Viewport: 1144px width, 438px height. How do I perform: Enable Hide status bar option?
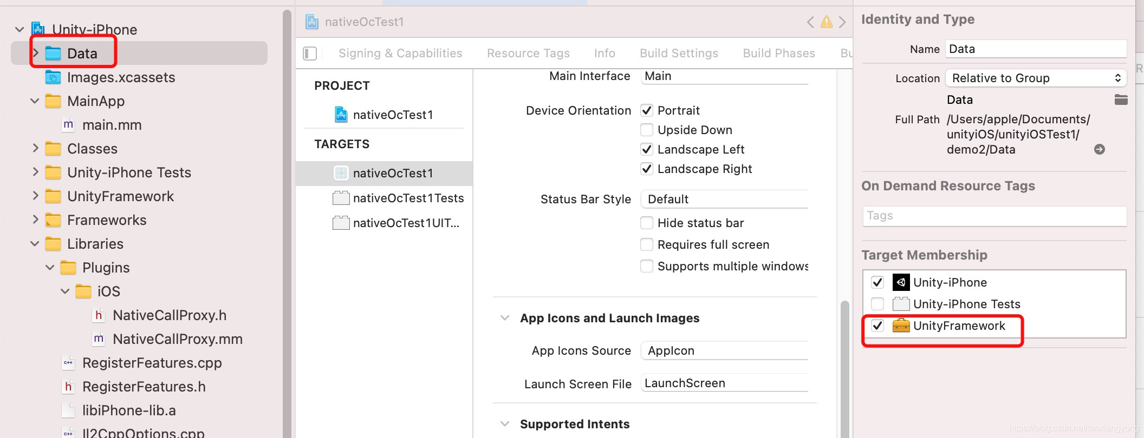click(647, 223)
